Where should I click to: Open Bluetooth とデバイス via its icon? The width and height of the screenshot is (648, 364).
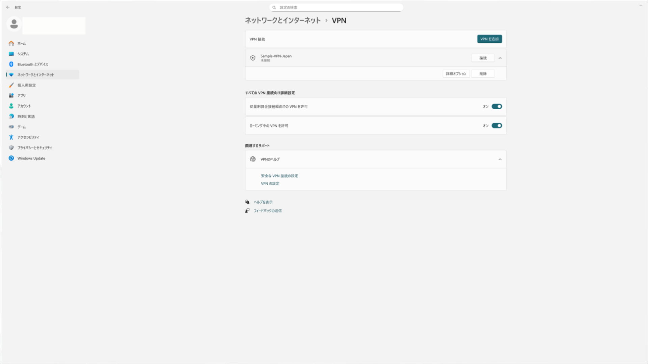pyautogui.click(x=11, y=64)
